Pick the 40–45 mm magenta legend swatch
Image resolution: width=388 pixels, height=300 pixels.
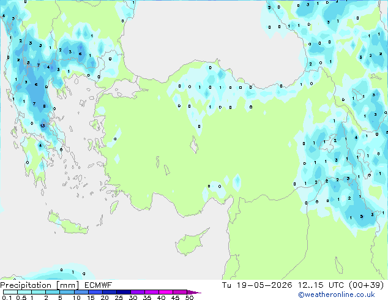(x=166, y=292)
